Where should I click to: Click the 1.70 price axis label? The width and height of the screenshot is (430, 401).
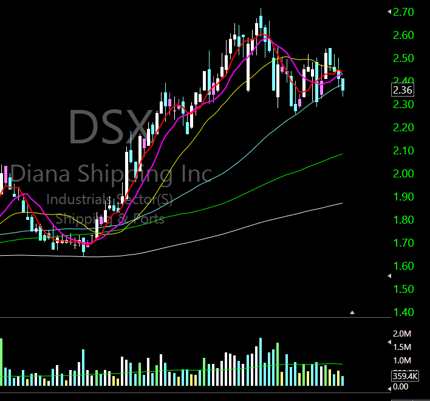[403, 243]
